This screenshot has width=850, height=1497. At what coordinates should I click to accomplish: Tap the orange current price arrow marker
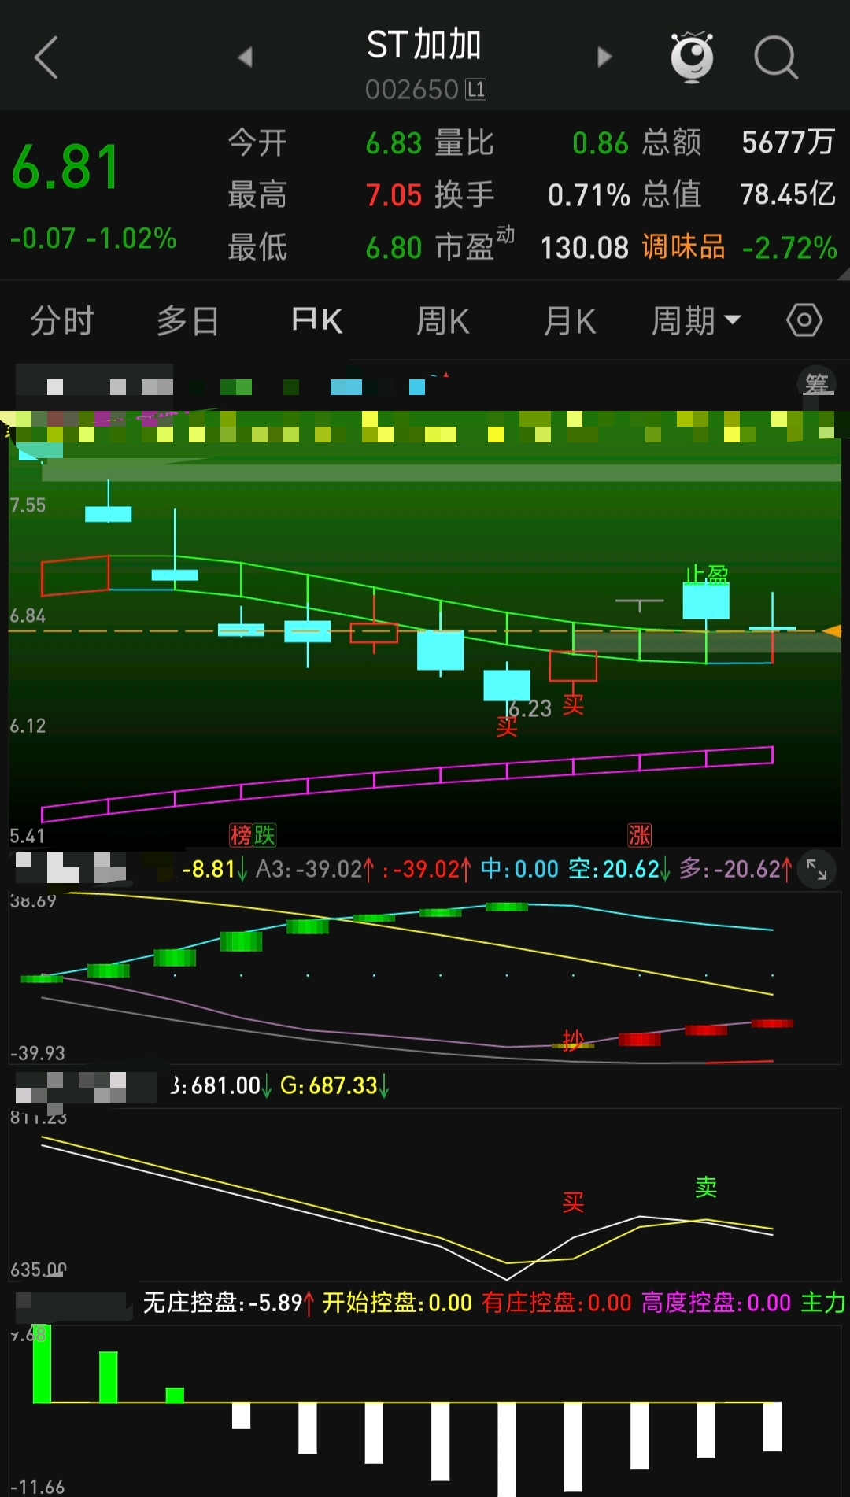[x=832, y=630]
